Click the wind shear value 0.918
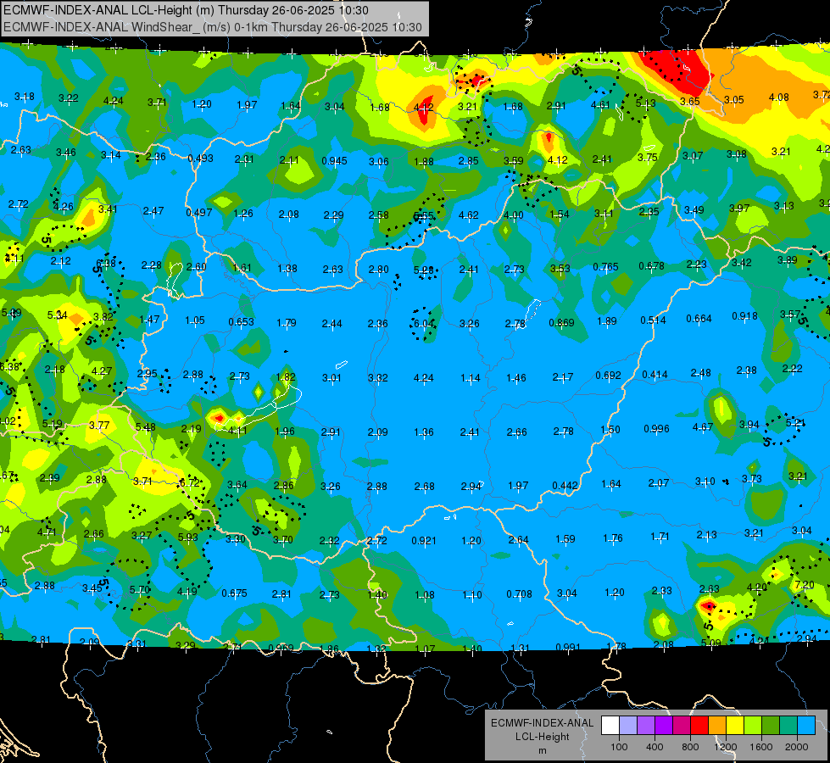Viewport: 830px width, 763px height. 745,316
